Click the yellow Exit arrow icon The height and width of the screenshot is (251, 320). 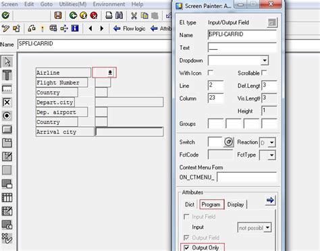pyautogui.click(x=83, y=16)
